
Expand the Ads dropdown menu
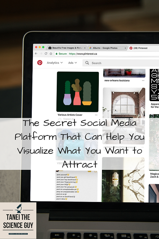pyautogui.click(x=72, y=63)
